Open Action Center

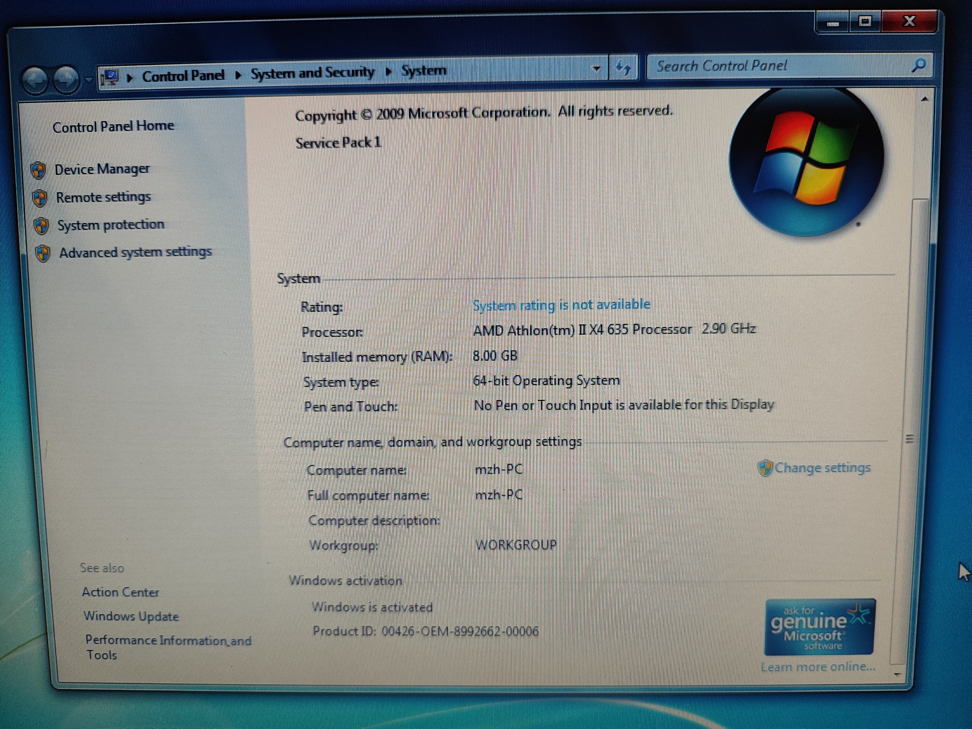(x=120, y=592)
